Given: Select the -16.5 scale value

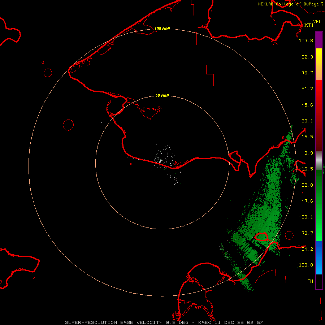Looking at the screenshot, I should (306, 169).
